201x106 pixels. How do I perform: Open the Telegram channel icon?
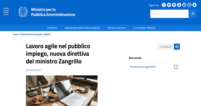click(189, 5)
